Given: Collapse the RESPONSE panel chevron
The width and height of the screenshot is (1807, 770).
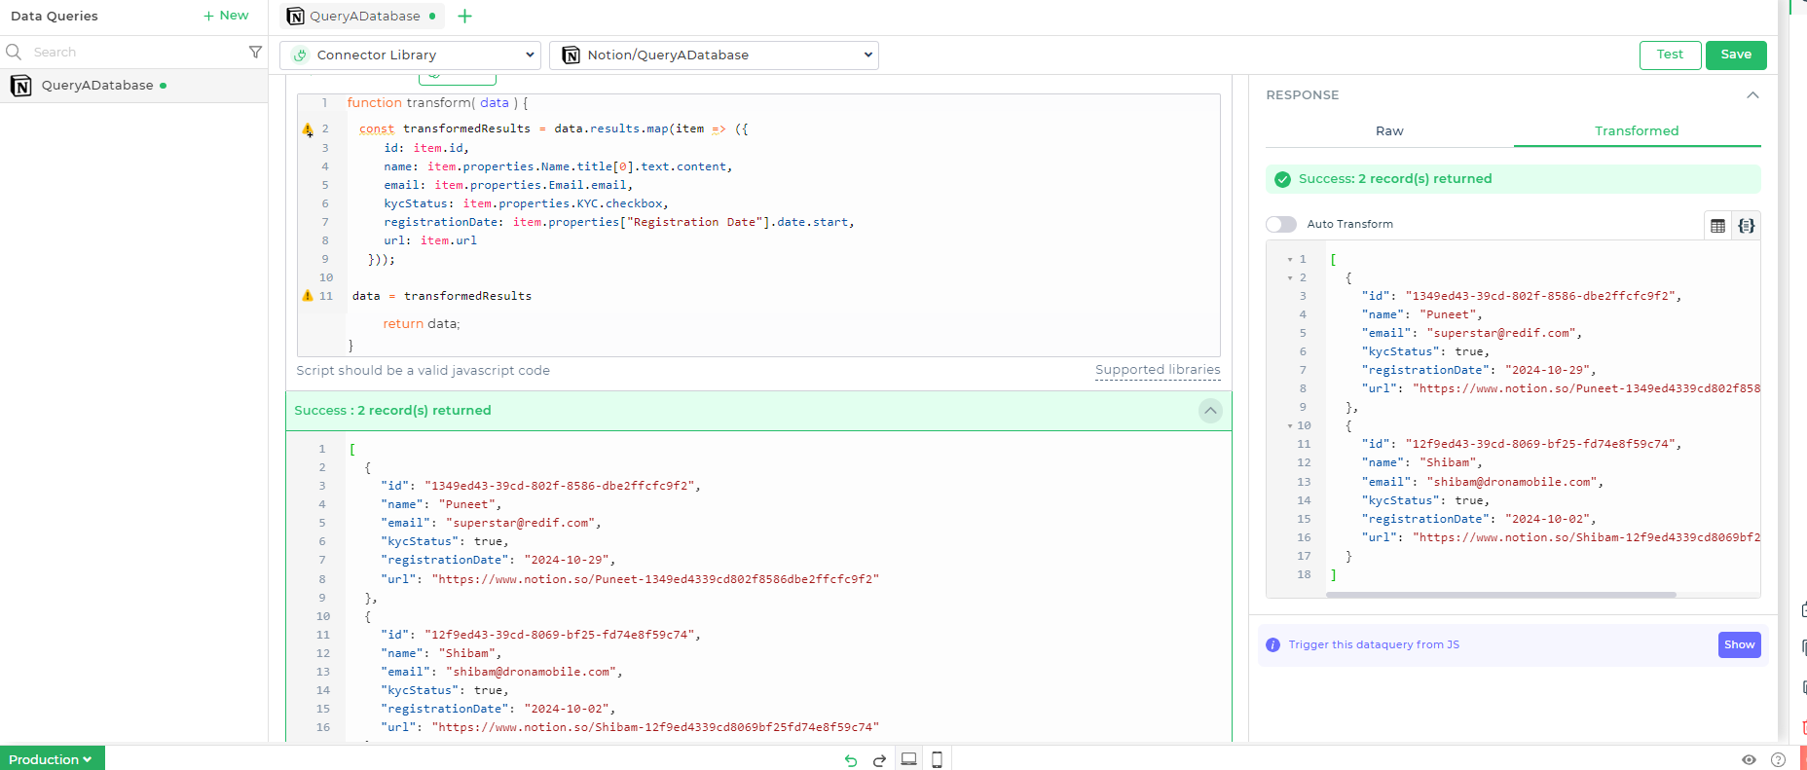Looking at the screenshot, I should tap(1752, 95).
